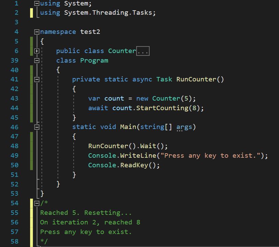The height and width of the screenshot is (247, 279).
Task: Click 'Console.ReadKey()' on line 50
Action: tap(122, 165)
